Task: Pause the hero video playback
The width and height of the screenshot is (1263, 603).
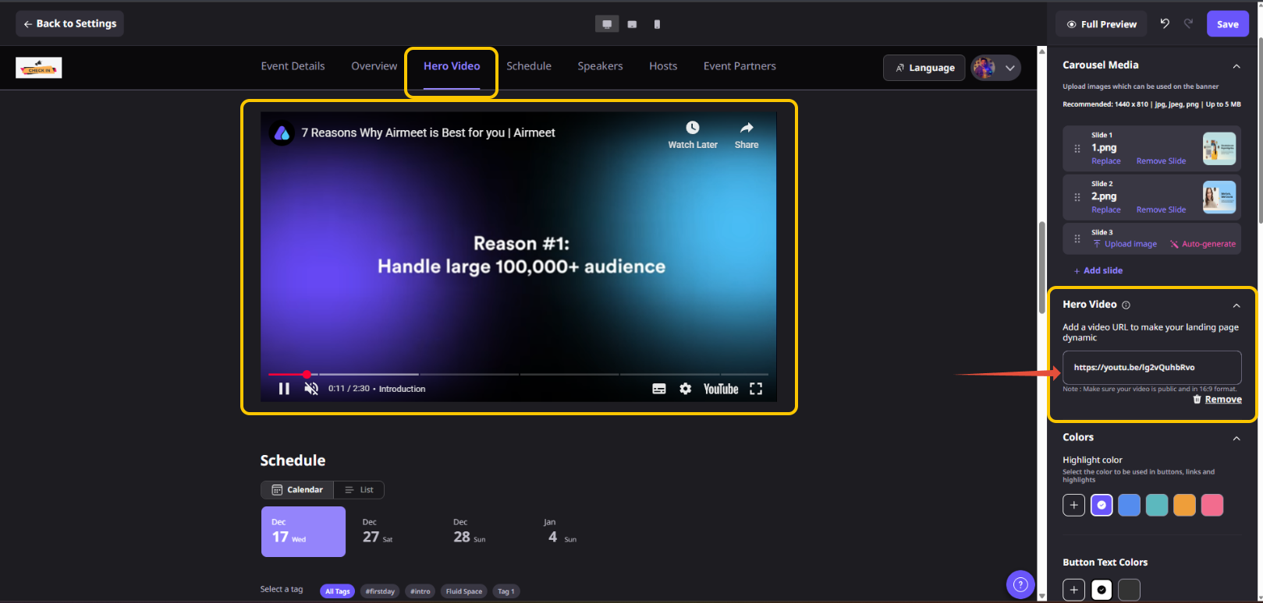Action: pyautogui.click(x=284, y=389)
